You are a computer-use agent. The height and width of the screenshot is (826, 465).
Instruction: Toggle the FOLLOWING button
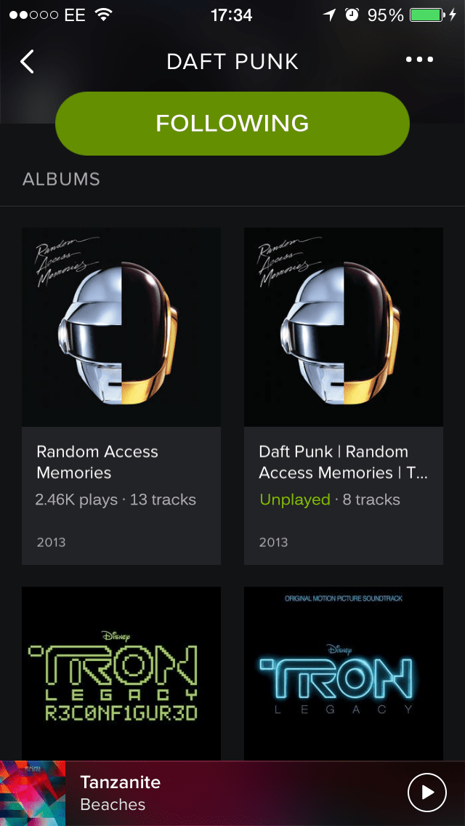click(232, 124)
